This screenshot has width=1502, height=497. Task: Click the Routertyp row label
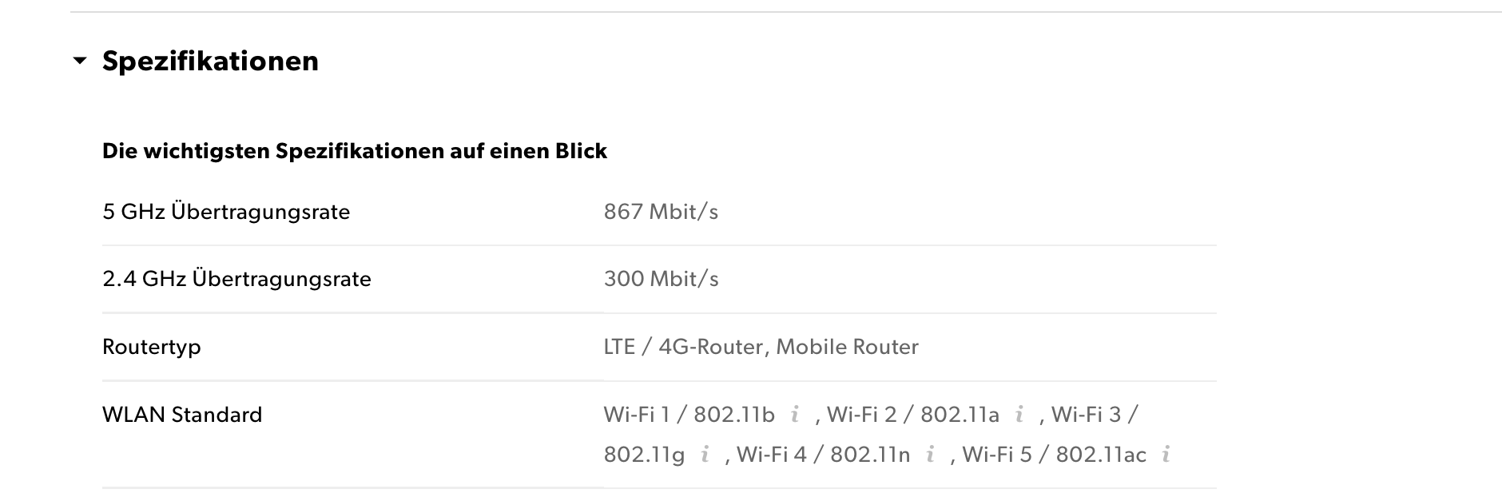click(152, 348)
